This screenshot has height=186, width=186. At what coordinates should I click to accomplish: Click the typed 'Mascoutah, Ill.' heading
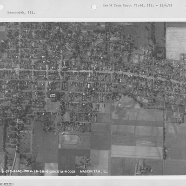(x=21, y=13)
